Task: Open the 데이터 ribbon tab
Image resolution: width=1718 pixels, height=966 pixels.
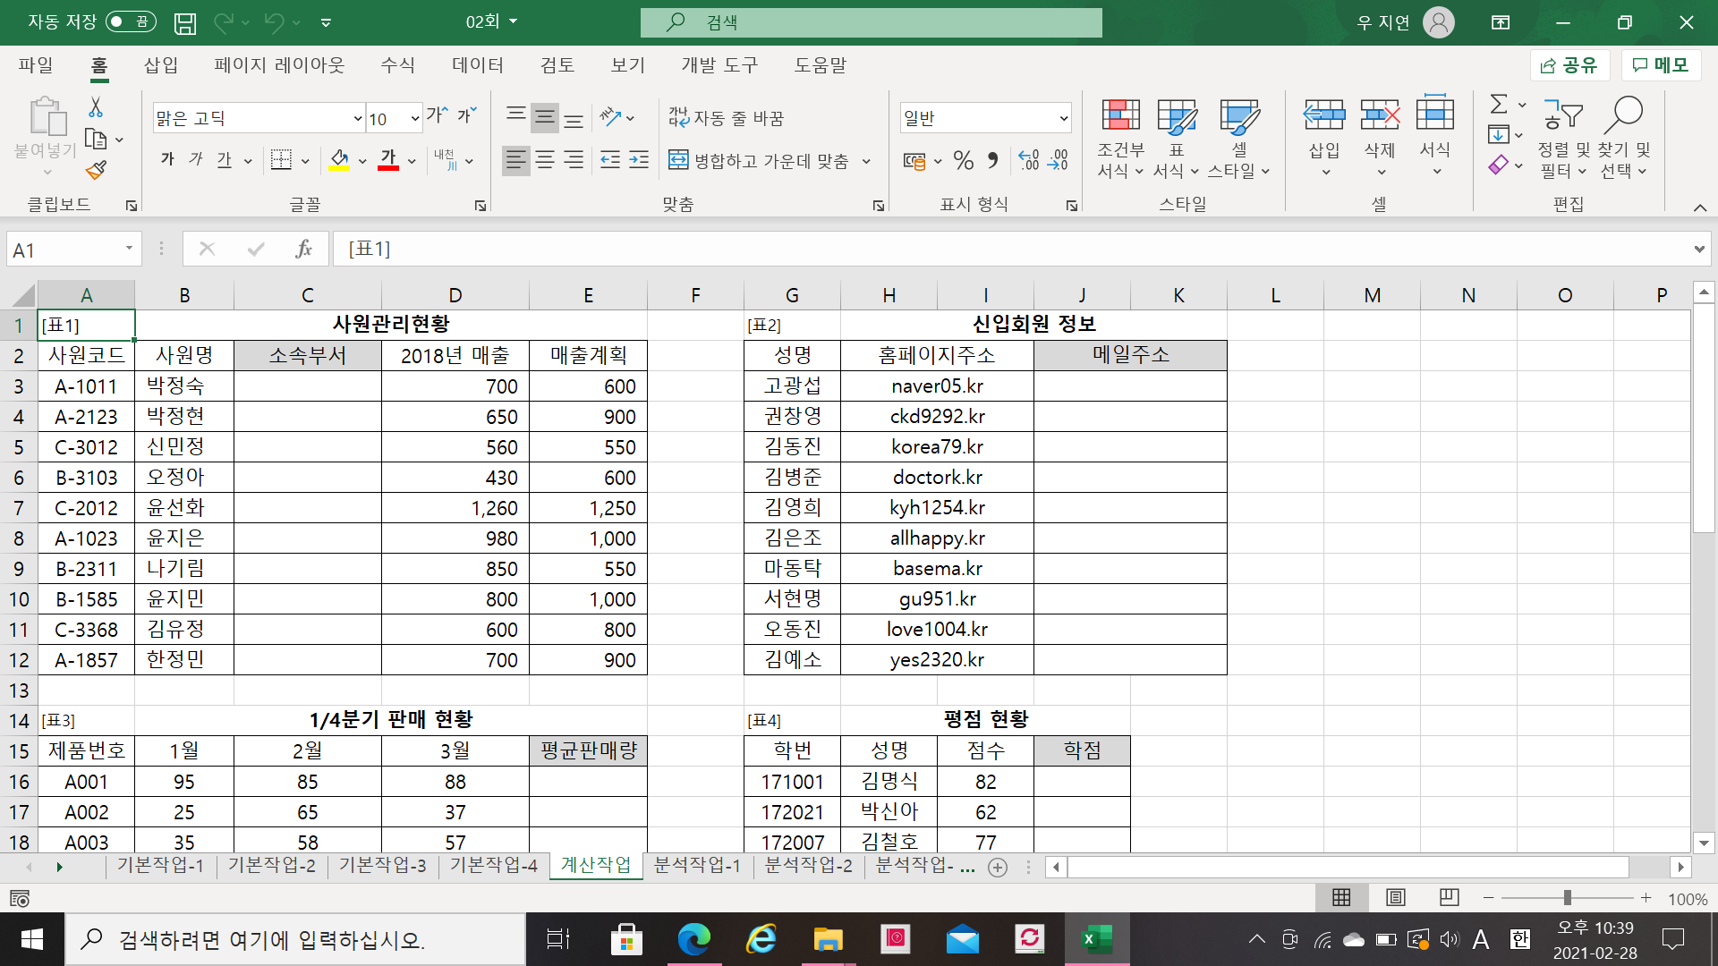Action: click(478, 65)
